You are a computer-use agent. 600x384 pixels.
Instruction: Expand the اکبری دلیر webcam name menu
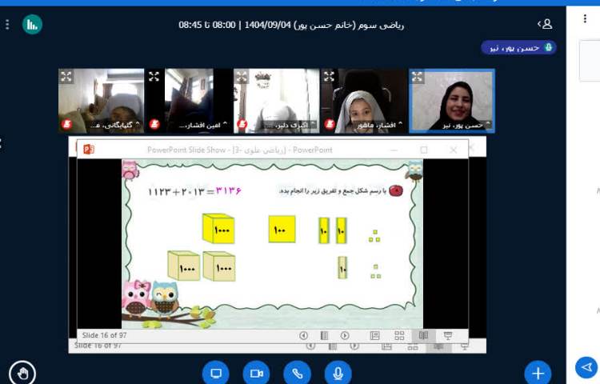click(x=281, y=125)
